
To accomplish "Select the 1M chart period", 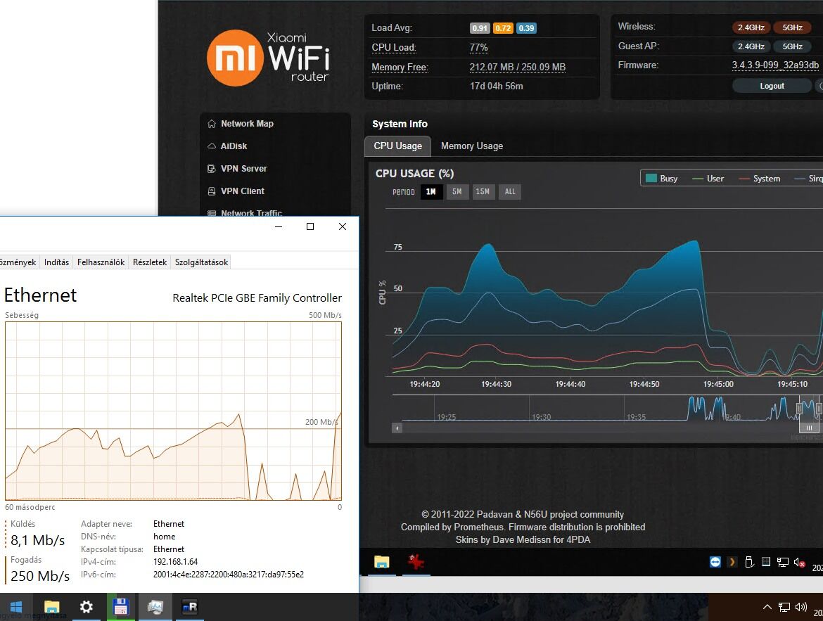I will [431, 191].
